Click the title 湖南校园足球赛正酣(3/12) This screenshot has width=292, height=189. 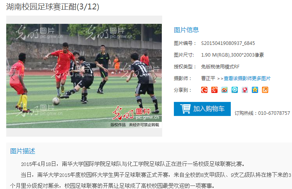[53, 7]
